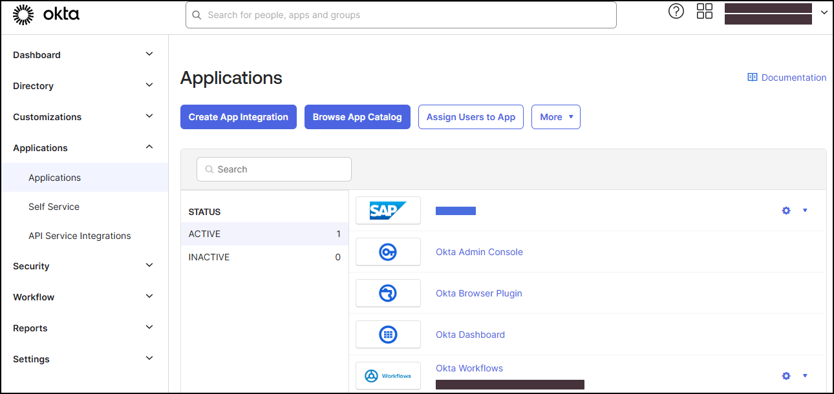Open the help question mark icon
Screen dimensions: 834x394
[676, 12]
